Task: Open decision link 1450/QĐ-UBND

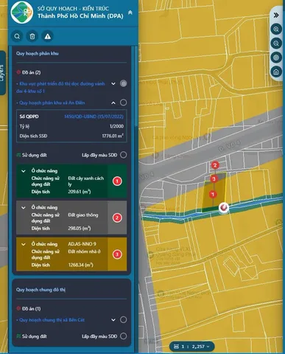Action: tap(94, 117)
